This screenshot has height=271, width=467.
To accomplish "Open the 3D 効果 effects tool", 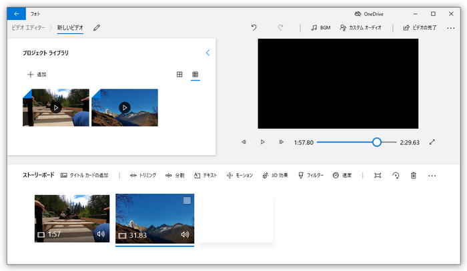I will pyautogui.click(x=275, y=175).
